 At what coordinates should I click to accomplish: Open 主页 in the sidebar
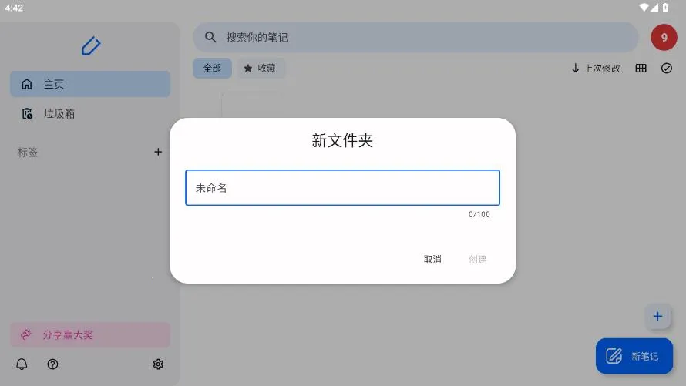tap(90, 84)
